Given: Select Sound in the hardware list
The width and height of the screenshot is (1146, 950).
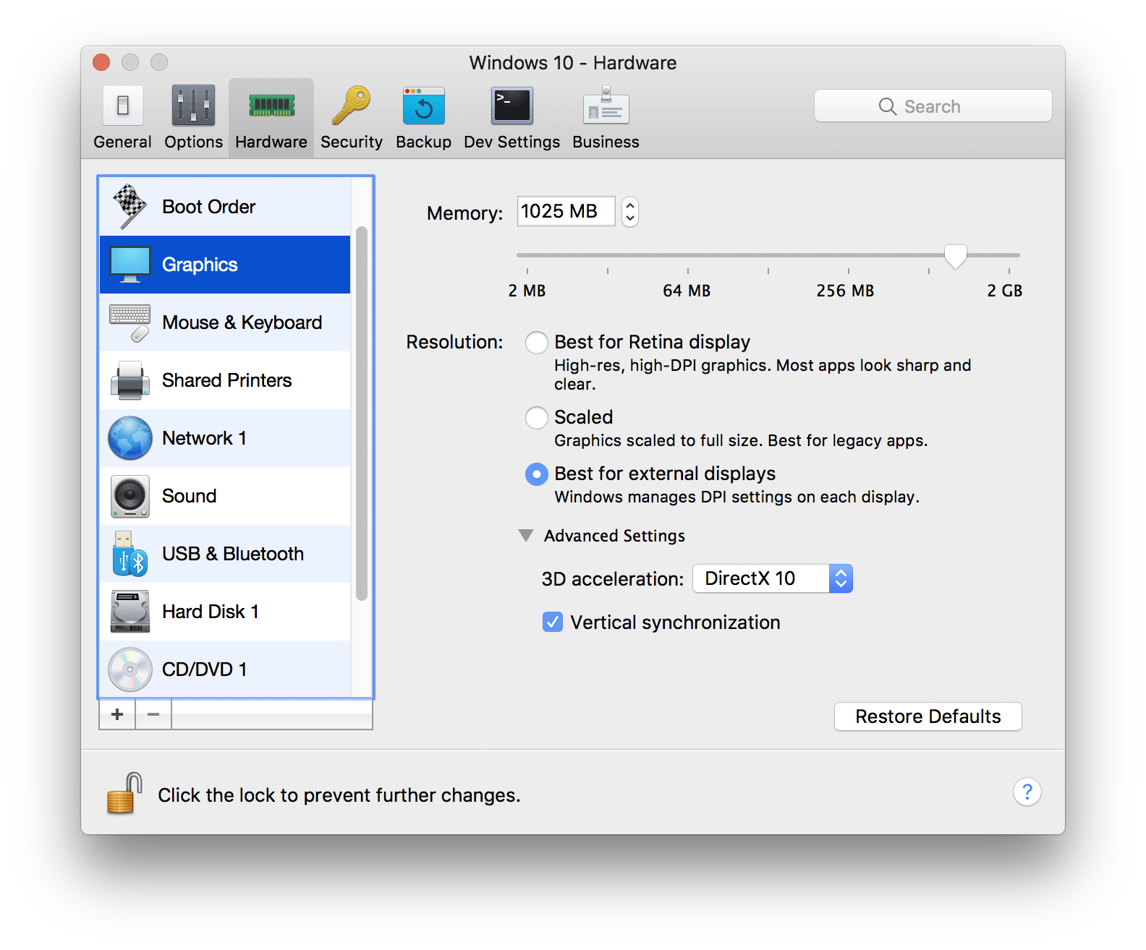Looking at the screenshot, I should click(x=225, y=496).
